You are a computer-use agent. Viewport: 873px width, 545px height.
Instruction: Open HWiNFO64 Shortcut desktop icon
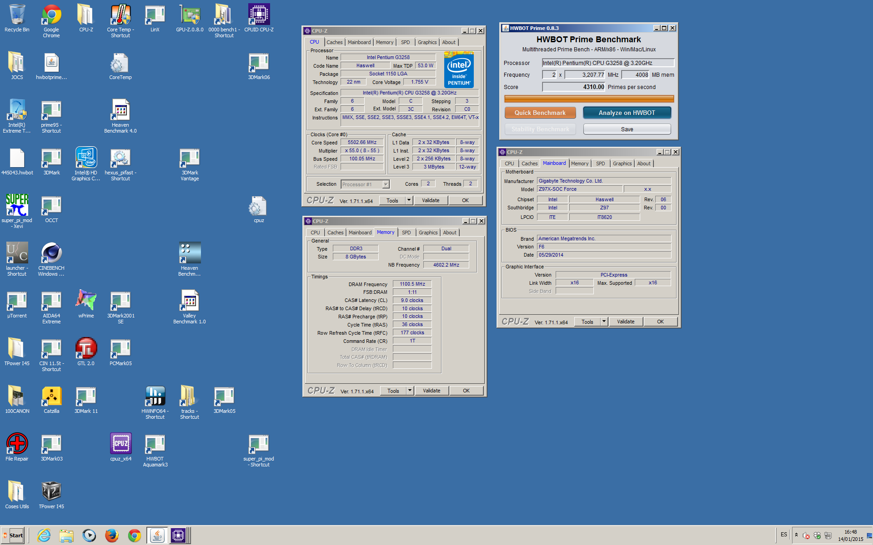pyautogui.click(x=155, y=402)
